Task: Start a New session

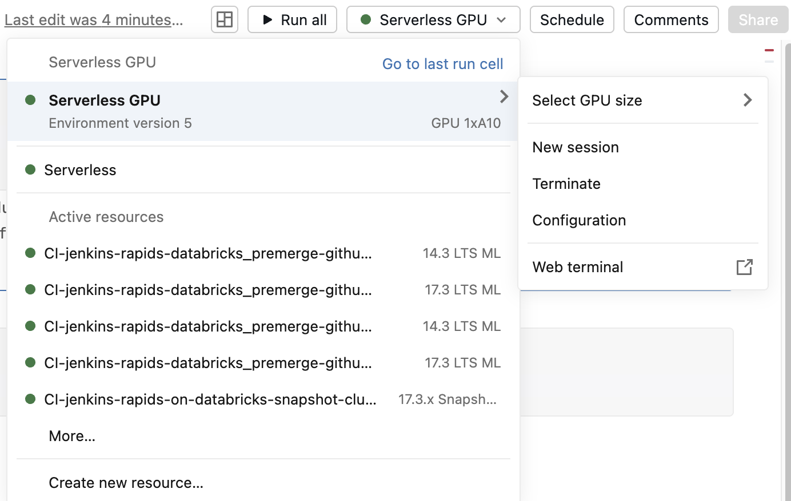Action: coord(643,147)
